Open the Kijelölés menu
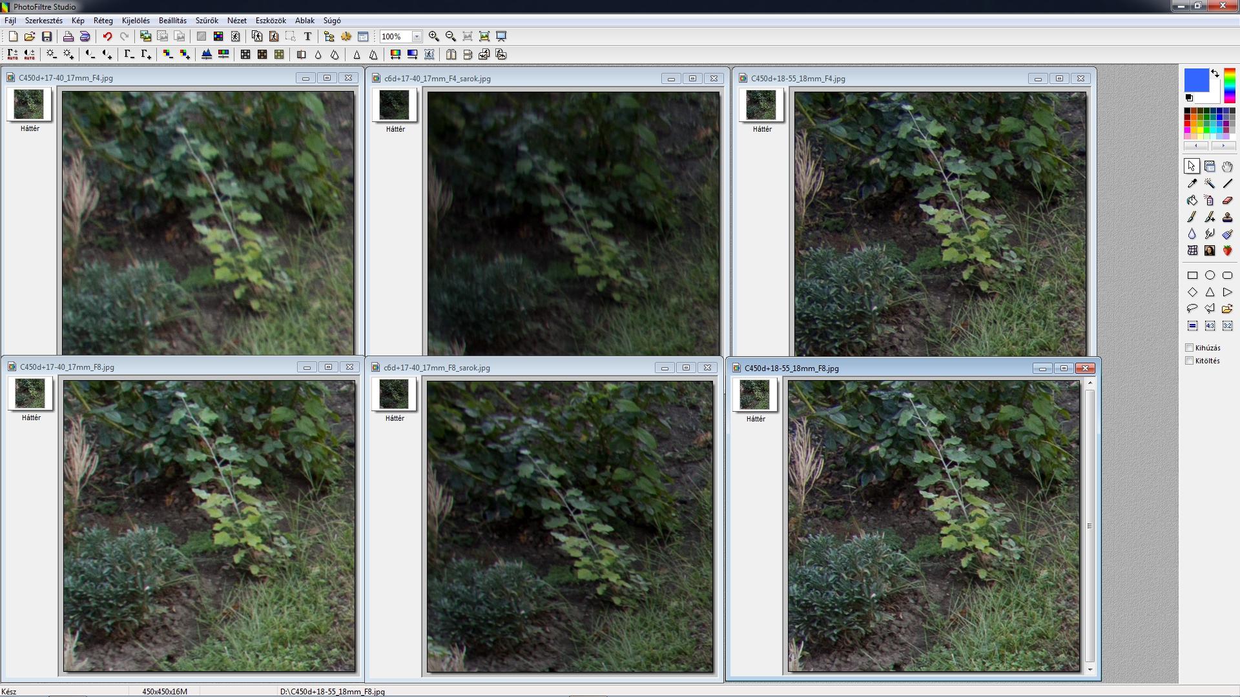This screenshot has width=1240, height=697. coord(136,21)
